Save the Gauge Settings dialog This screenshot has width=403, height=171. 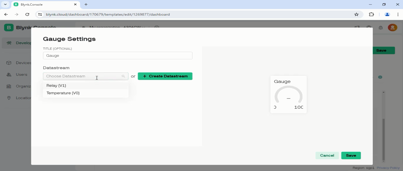coord(351,155)
